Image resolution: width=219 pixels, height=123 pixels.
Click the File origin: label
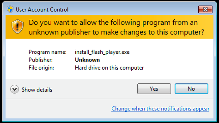tap(41, 68)
